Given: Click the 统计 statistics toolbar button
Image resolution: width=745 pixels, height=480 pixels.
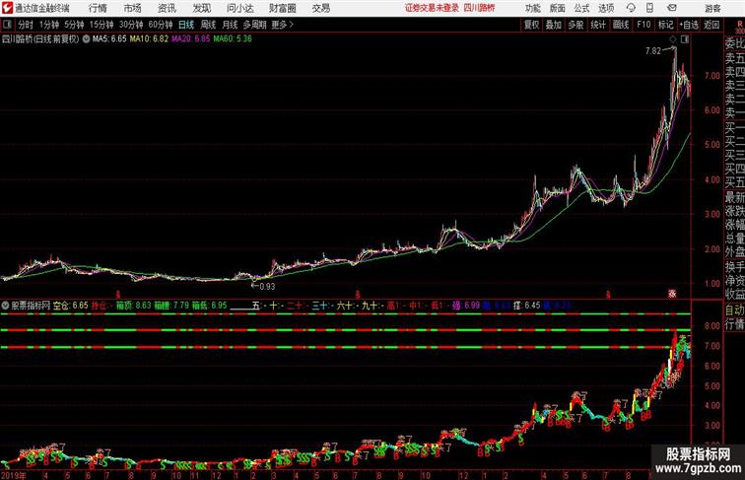Looking at the screenshot, I should (598, 25).
